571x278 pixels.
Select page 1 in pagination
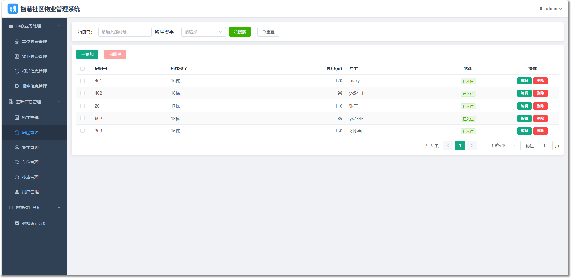[x=460, y=146]
